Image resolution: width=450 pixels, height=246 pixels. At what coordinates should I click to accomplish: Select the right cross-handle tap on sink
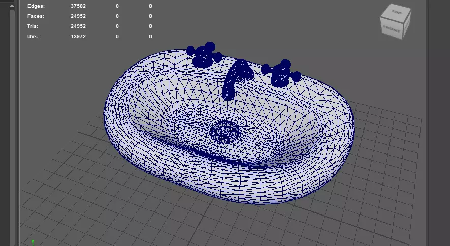[x=281, y=73]
